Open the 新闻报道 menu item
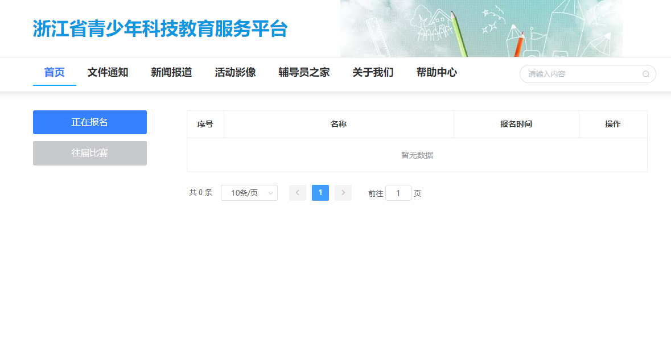671x356 pixels. click(172, 72)
